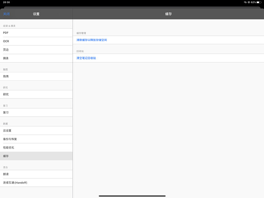This screenshot has height=198, width=264.
Task: Open the PDF settings row
Action: click(x=36, y=33)
